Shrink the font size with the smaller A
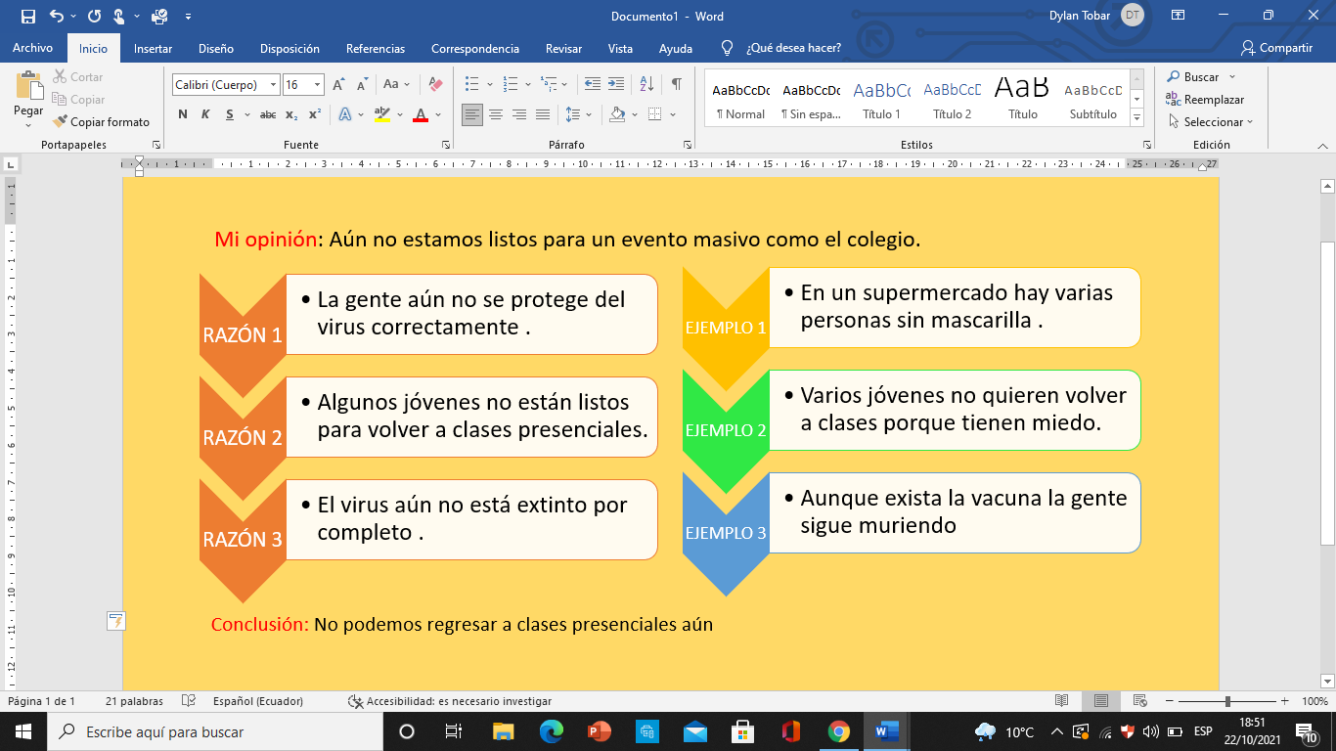This screenshot has height=751, width=1336. 361,85
